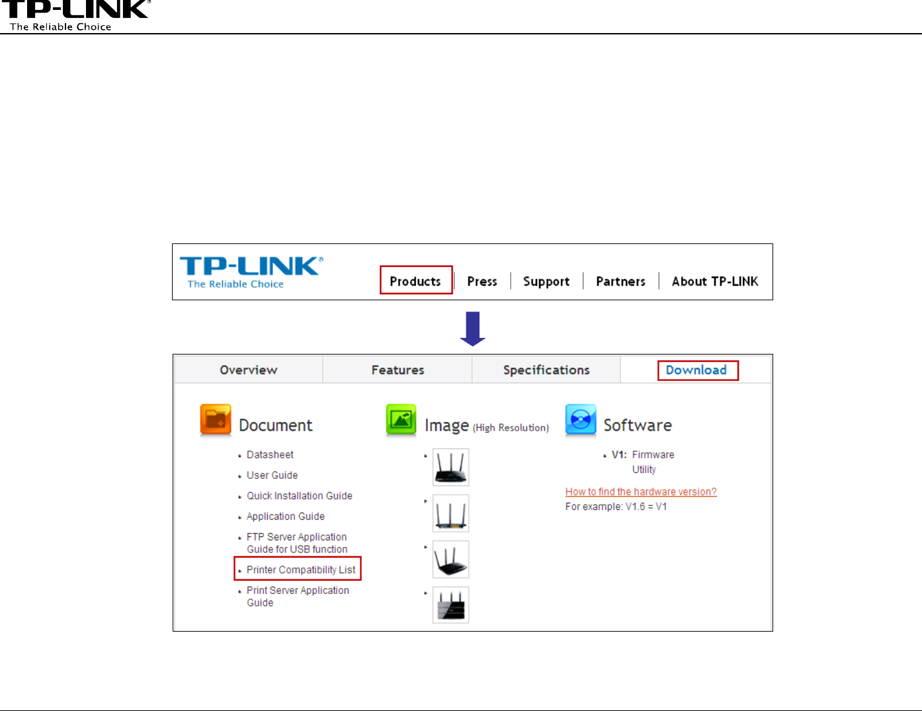Open the third router image, angled view
This screenshot has width=922, height=711.
pos(451,559)
